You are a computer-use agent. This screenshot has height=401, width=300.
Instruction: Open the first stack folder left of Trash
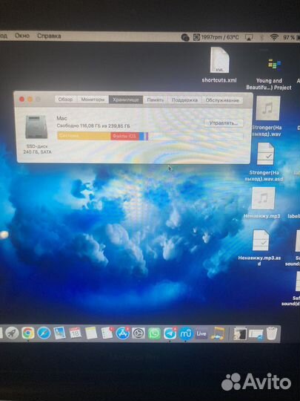click(240, 333)
